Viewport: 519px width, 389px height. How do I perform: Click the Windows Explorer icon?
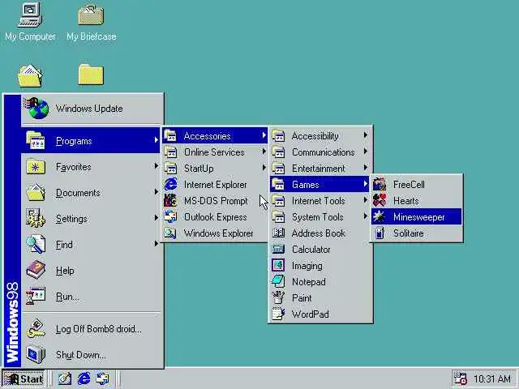171,233
